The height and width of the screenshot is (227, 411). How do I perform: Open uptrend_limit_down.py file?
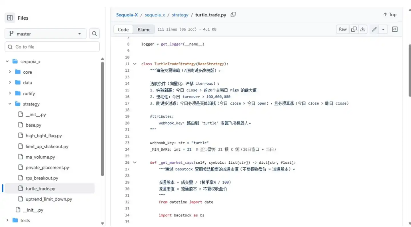tap(49, 199)
